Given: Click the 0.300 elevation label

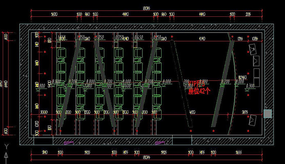Looking at the screenshot, I should click(251, 86).
